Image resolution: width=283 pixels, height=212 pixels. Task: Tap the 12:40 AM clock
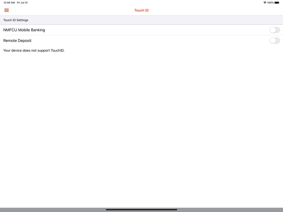click(9, 3)
